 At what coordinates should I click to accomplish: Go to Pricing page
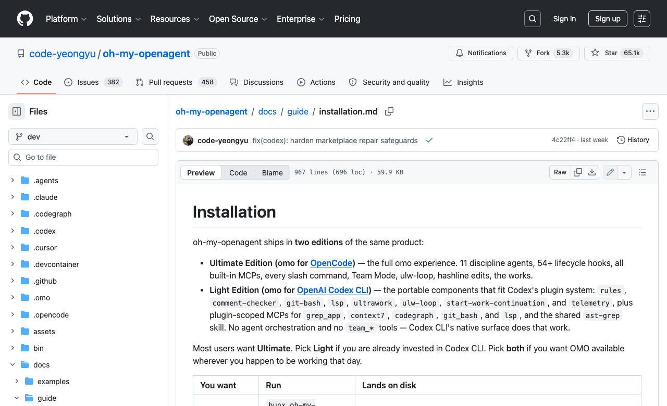[x=347, y=19]
